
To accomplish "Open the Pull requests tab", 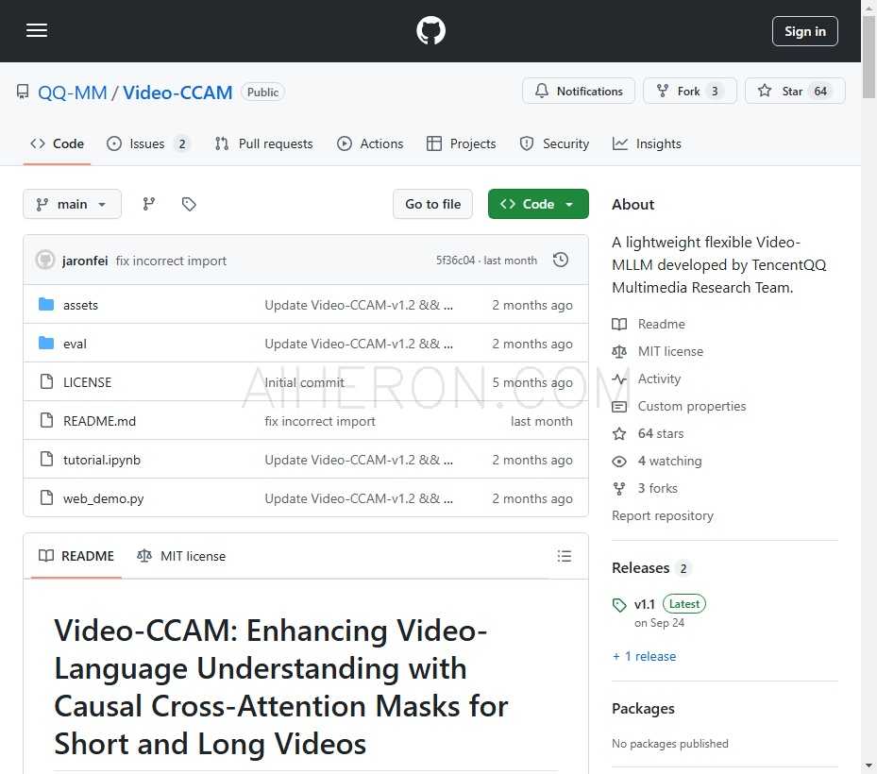I will point(264,143).
